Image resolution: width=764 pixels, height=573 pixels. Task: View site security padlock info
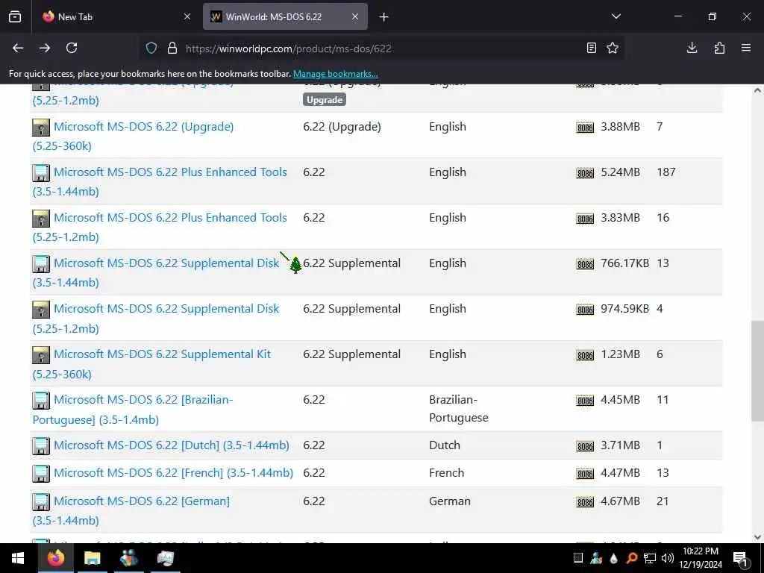coord(172,48)
